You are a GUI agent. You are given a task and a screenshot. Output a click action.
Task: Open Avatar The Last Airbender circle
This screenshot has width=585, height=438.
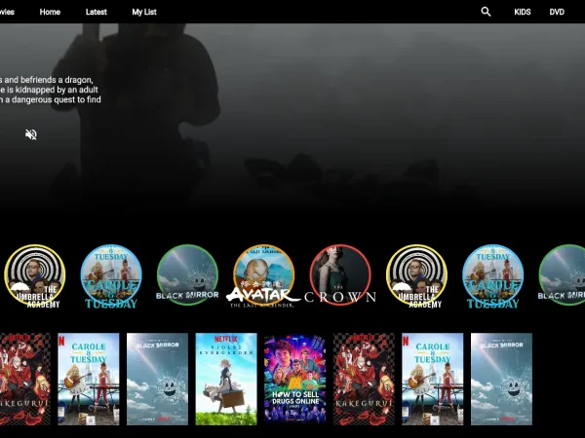tap(264, 275)
